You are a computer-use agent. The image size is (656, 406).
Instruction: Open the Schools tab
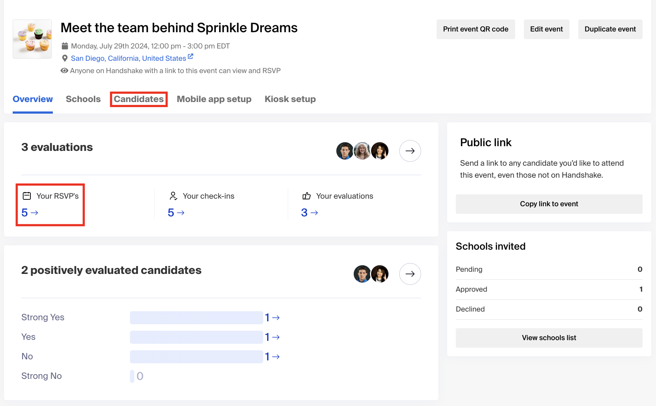tap(83, 99)
